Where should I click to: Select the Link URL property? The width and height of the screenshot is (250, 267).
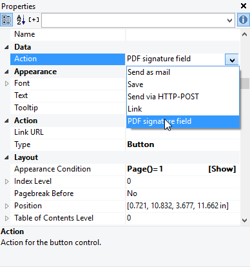click(x=68, y=132)
